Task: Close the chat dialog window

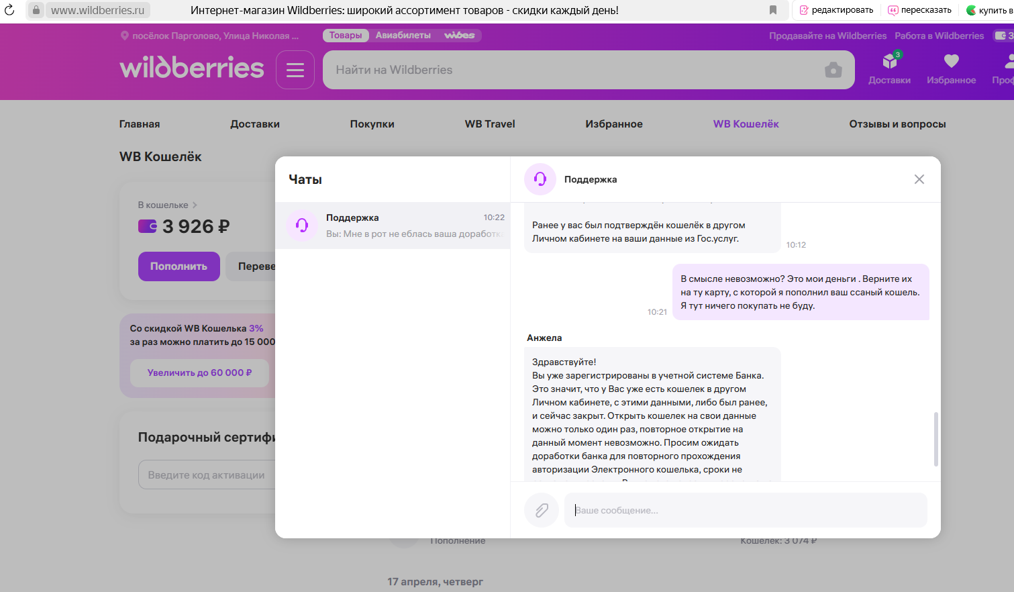Action: pyautogui.click(x=919, y=179)
